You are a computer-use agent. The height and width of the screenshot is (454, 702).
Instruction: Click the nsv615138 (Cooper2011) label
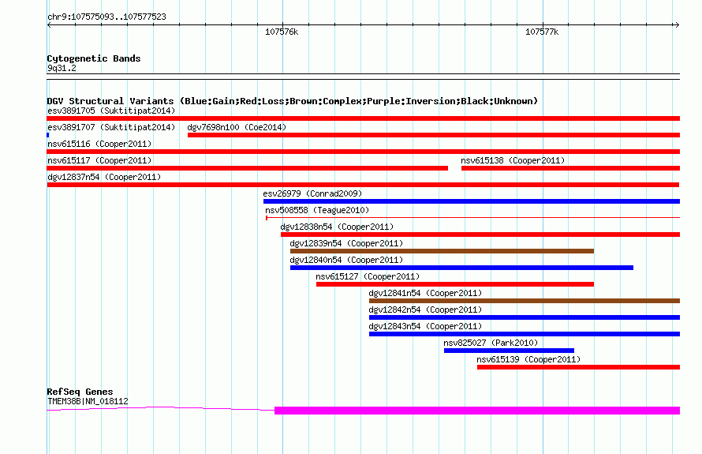point(513,160)
